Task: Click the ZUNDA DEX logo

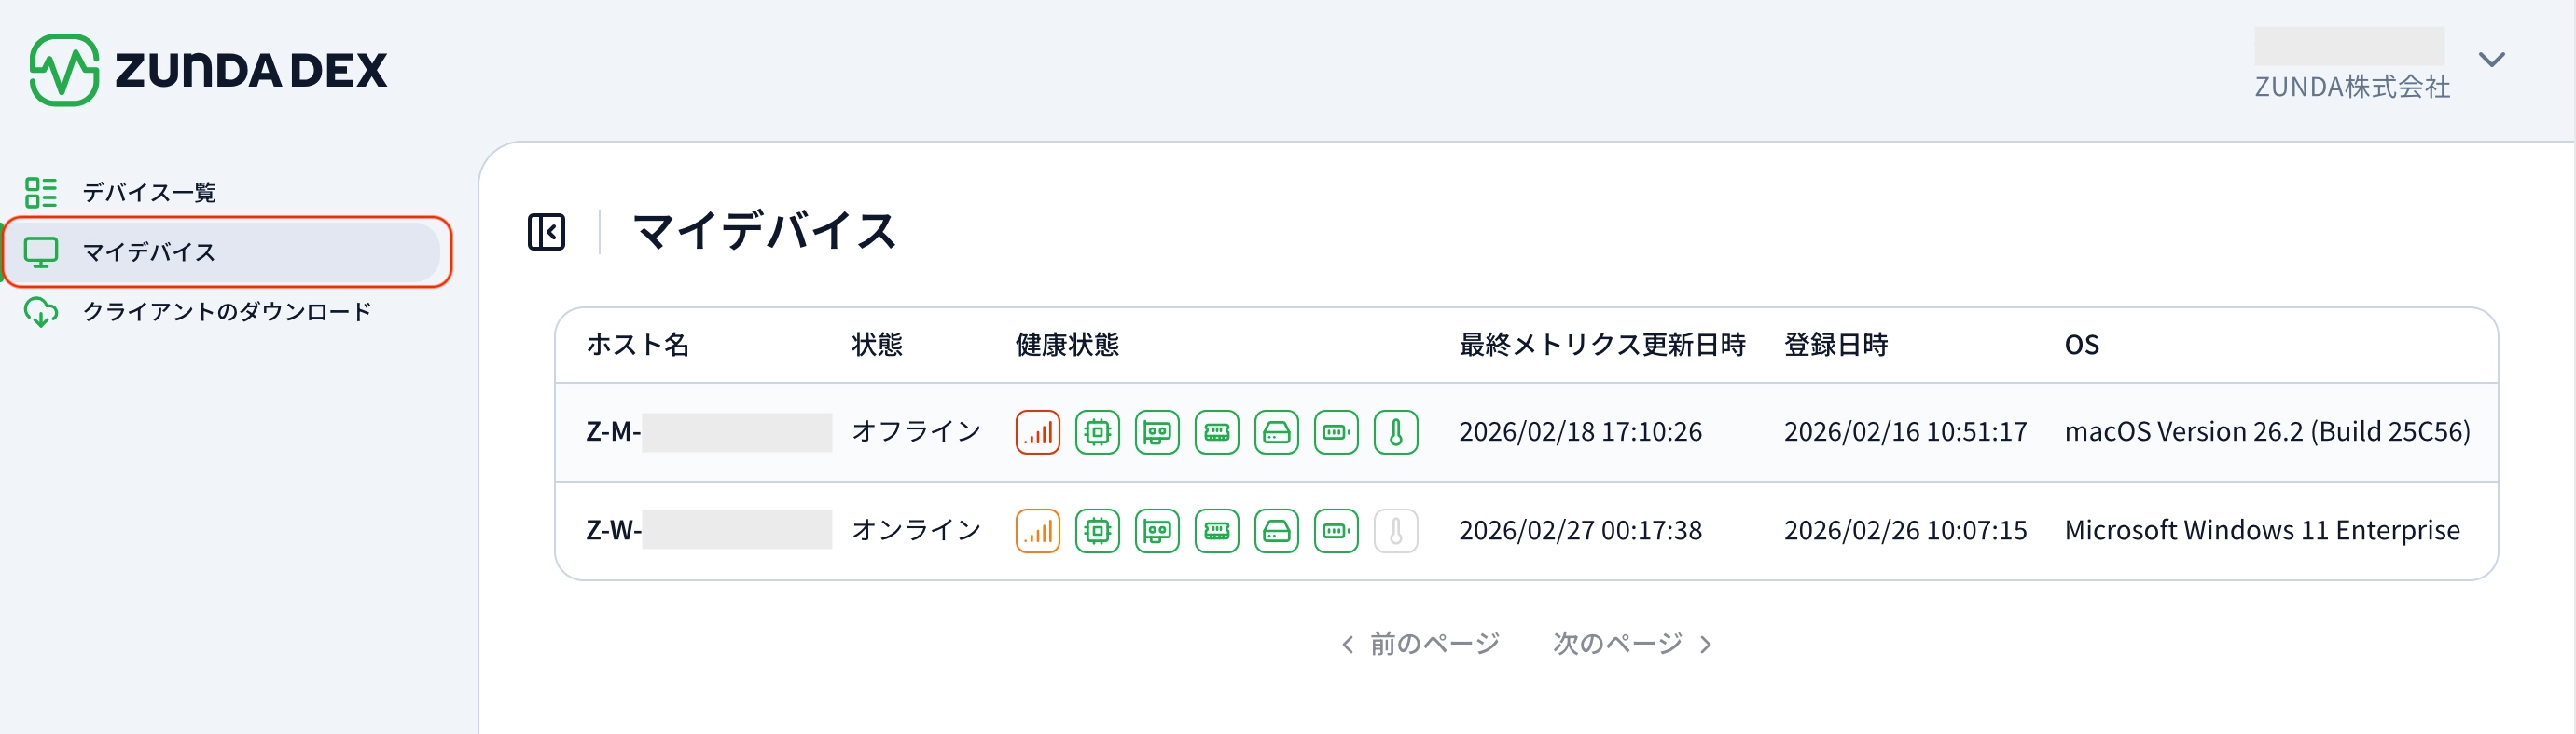Action: (208, 70)
